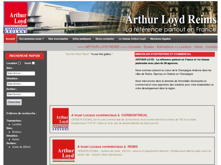This screenshot has width=221, height=165.
Task: Open Mentions légales menu item
Action: (161, 39)
